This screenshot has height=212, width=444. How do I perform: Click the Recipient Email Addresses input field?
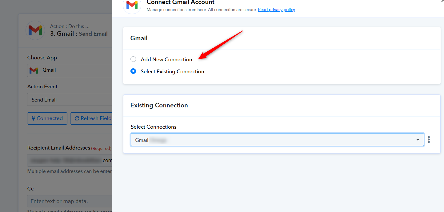(x=70, y=160)
